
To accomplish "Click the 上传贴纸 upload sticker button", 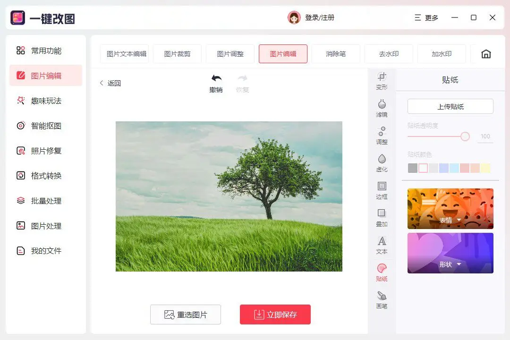I will pos(450,106).
